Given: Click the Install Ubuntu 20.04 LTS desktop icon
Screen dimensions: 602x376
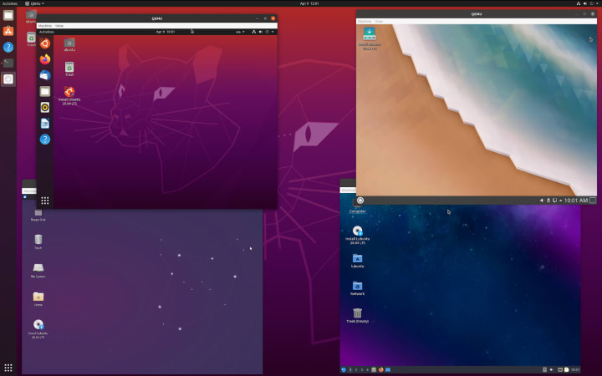Looking at the screenshot, I should [x=69, y=96].
